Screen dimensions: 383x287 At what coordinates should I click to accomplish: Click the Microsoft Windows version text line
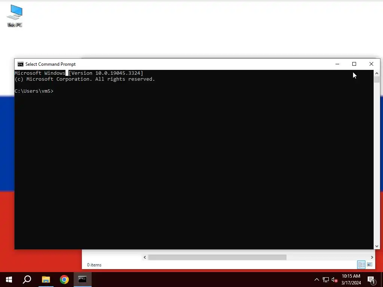79,73
